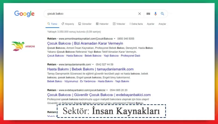The height and width of the screenshot is (124, 218).
Task: Expand dropdown arrow next to armoniinsankaynaklari URL
Action: [114, 39]
